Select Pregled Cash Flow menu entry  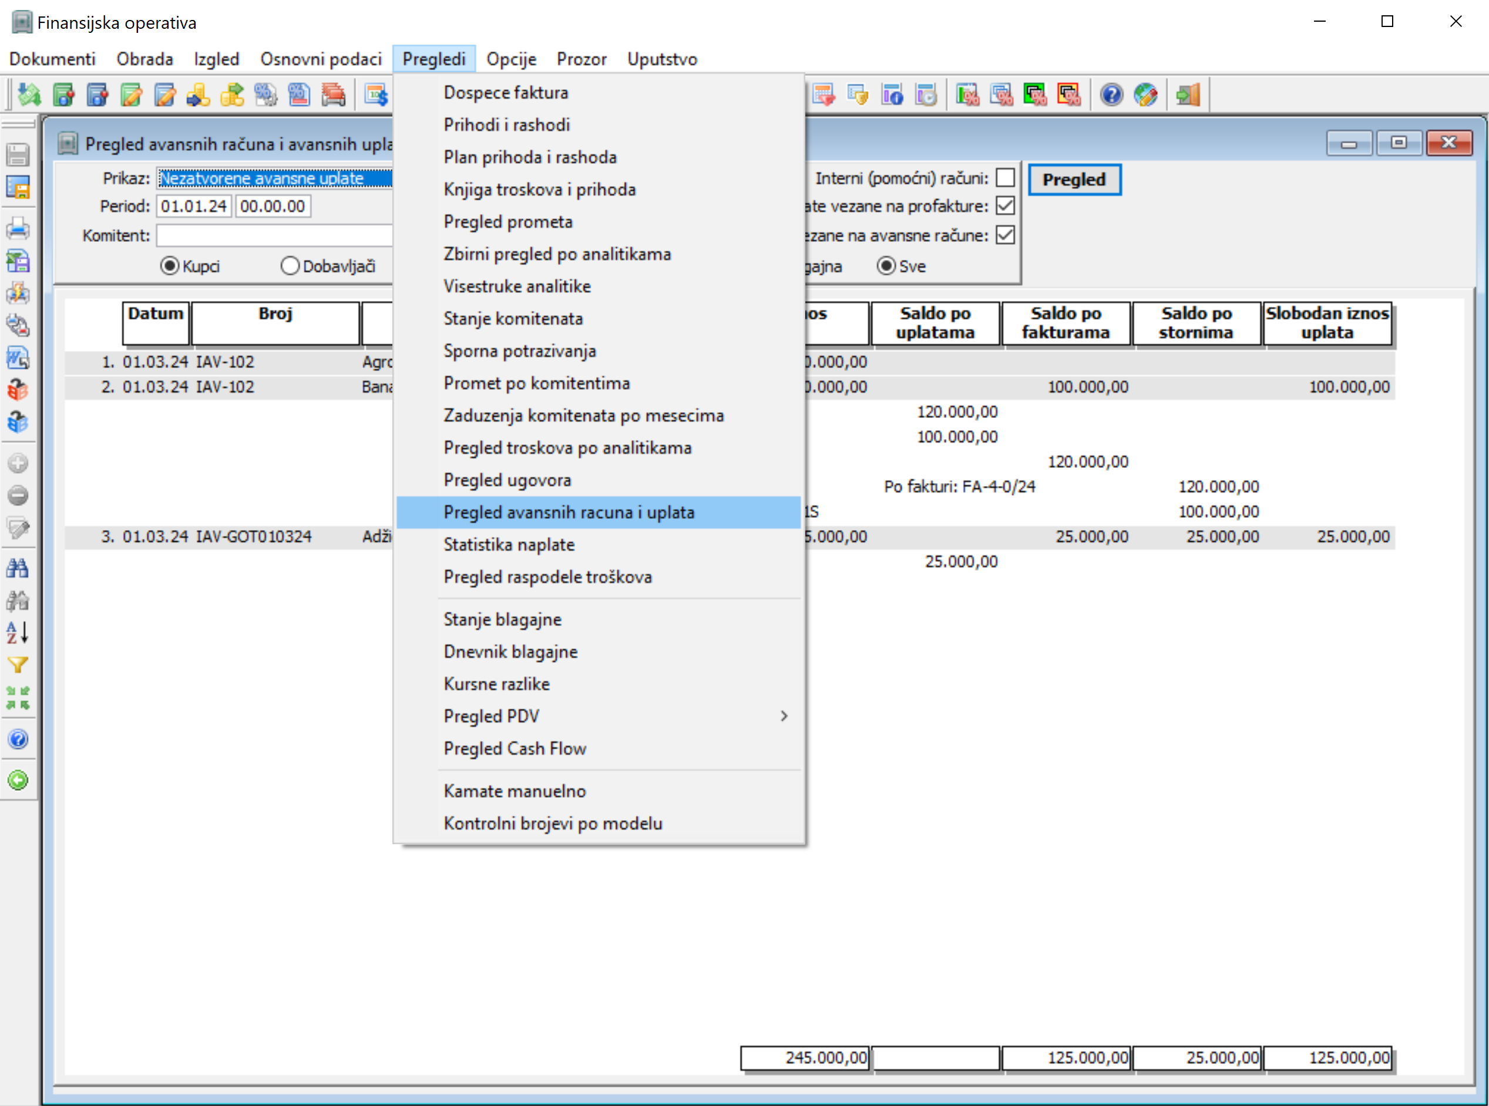click(515, 748)
